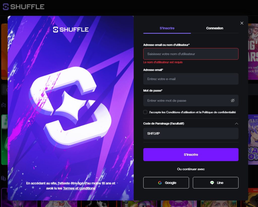Click the Shuffle logo inside the modal banner
The image size is (258, 207).
pyautogui.click(x=71, y=30)
